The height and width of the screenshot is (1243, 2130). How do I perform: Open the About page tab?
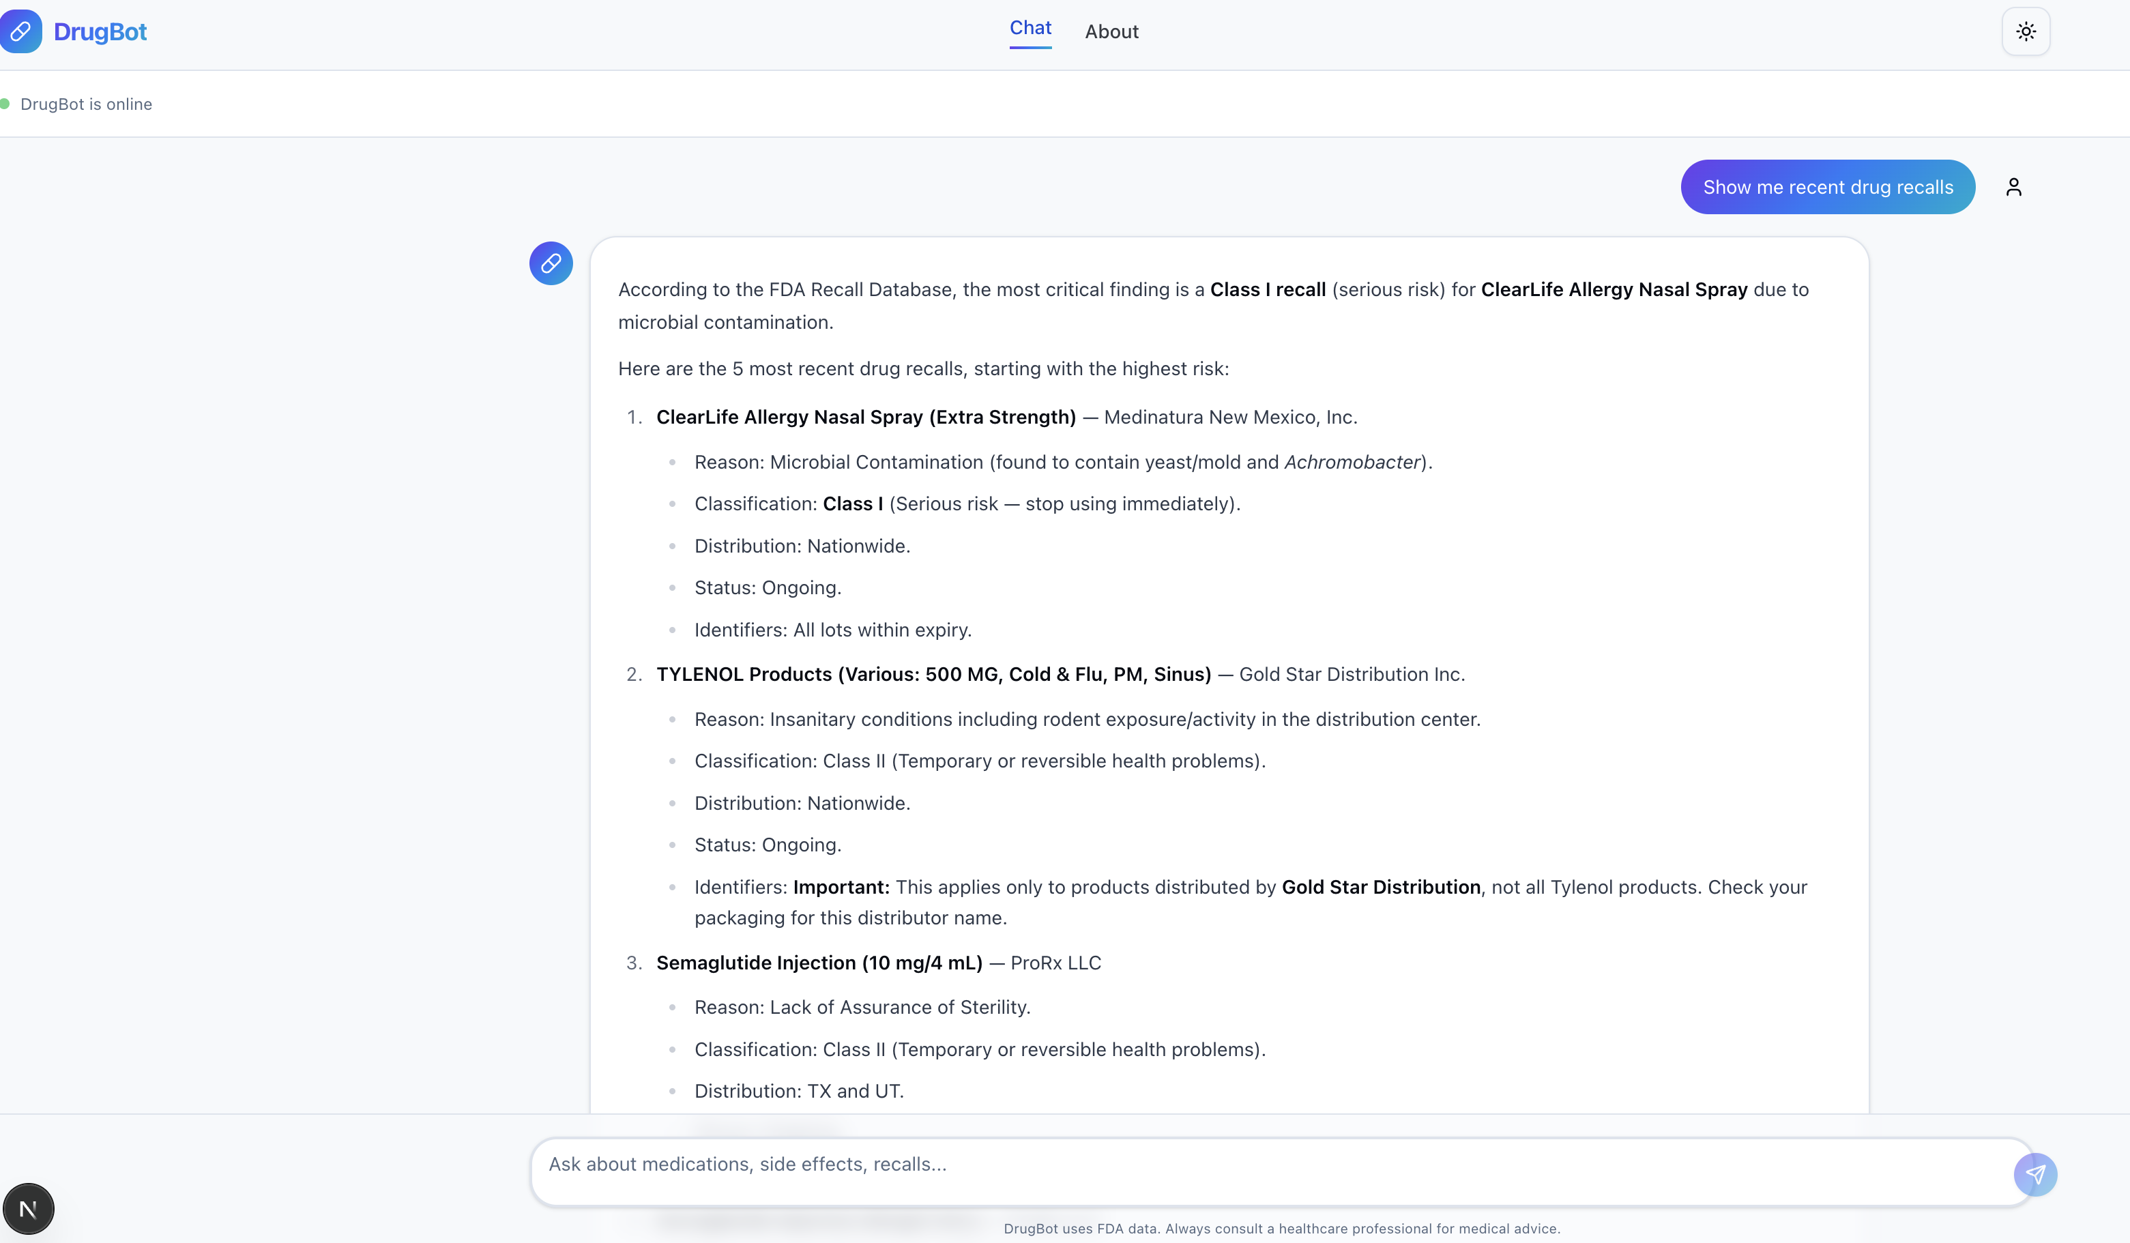point(1111,32)
